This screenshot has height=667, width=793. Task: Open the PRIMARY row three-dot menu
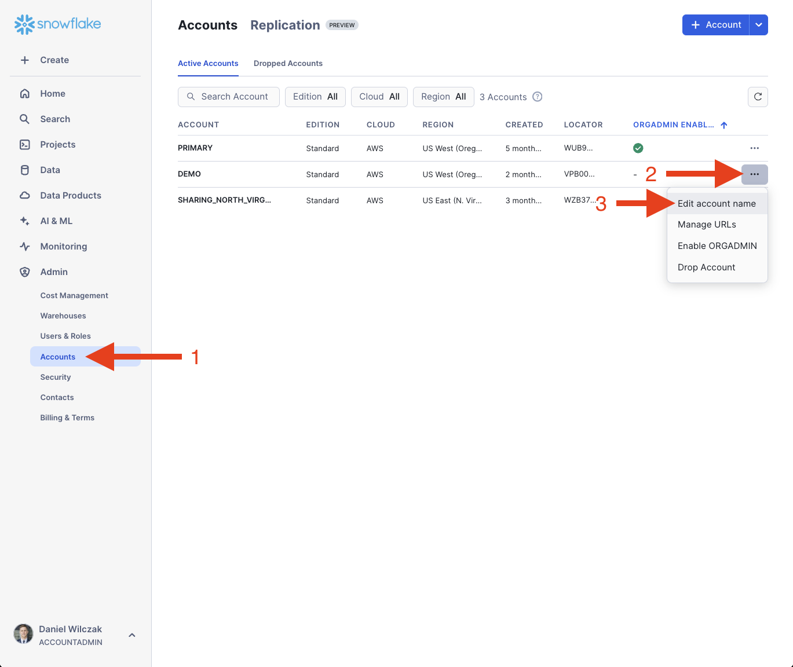pos(754,148)
